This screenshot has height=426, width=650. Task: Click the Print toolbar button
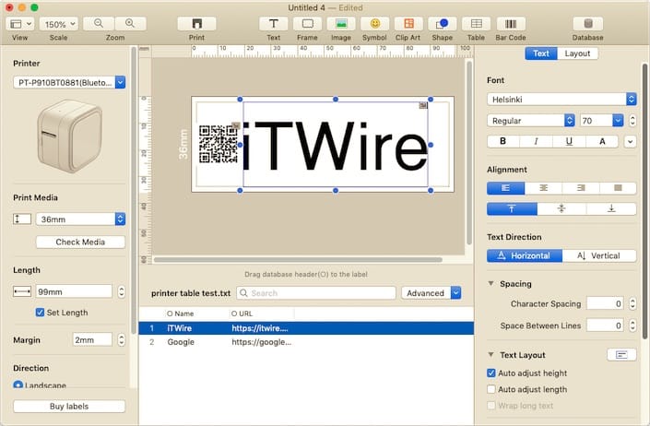tap(196, 24)
